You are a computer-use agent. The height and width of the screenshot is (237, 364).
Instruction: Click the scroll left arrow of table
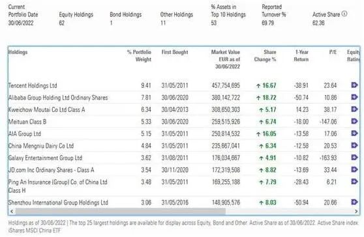coord(12,211)
